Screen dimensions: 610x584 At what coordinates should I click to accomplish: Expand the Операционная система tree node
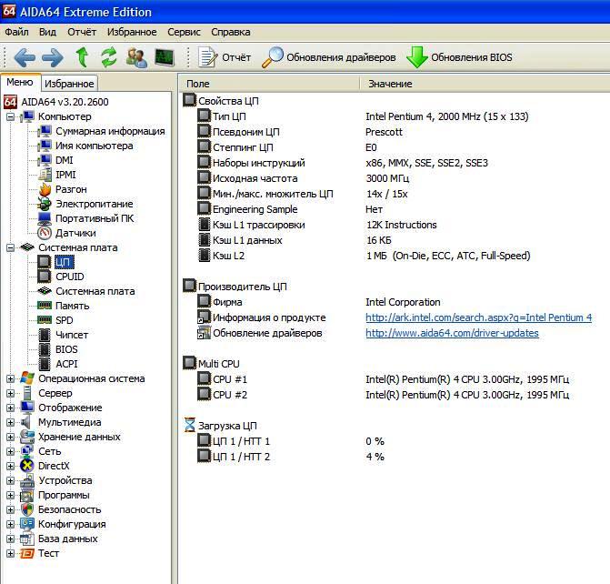(x=11, y=378)
